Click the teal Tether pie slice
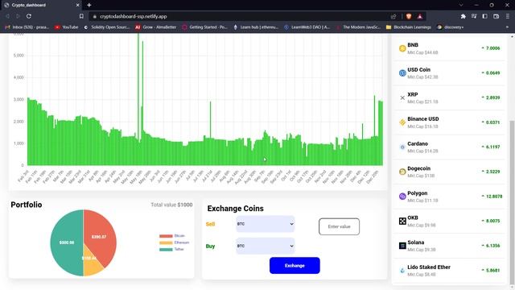 coord(66,242)
